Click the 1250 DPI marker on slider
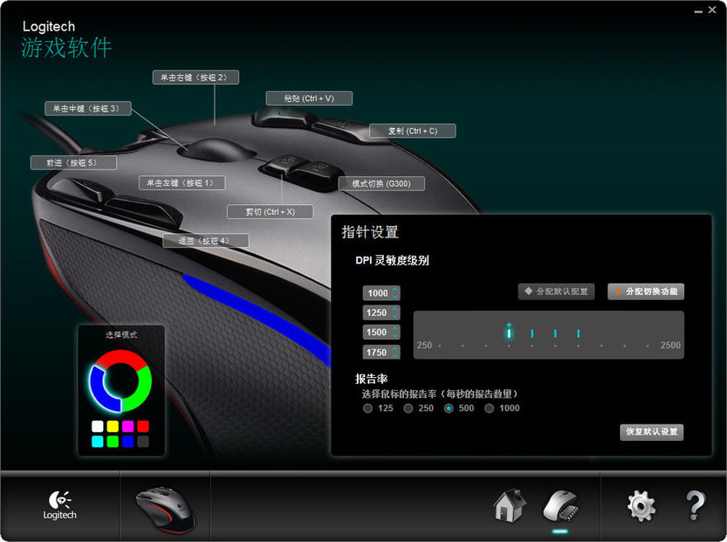The width and height of the screenshot is (727, 542). pyautogui.click(x=532, y=333)
